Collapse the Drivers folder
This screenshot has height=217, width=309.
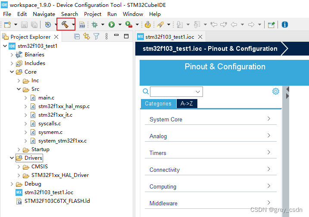click(12, 158)
